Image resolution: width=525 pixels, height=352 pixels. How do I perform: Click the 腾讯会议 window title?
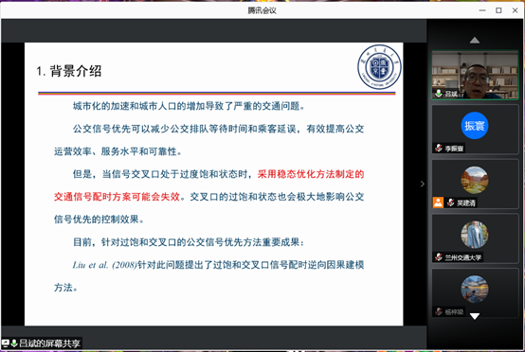click(262, 10)
